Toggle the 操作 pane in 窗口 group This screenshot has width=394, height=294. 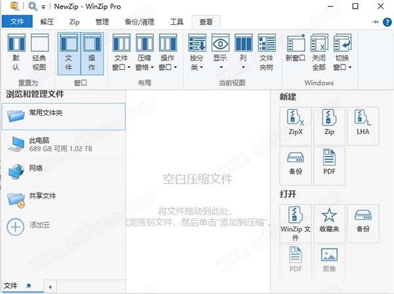(92, 53)
